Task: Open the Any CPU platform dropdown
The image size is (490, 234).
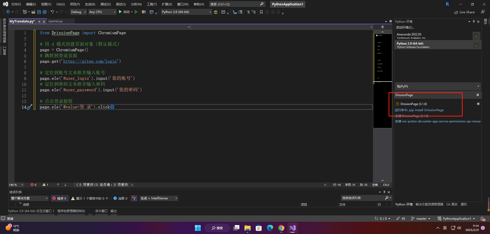Action: 102,12
